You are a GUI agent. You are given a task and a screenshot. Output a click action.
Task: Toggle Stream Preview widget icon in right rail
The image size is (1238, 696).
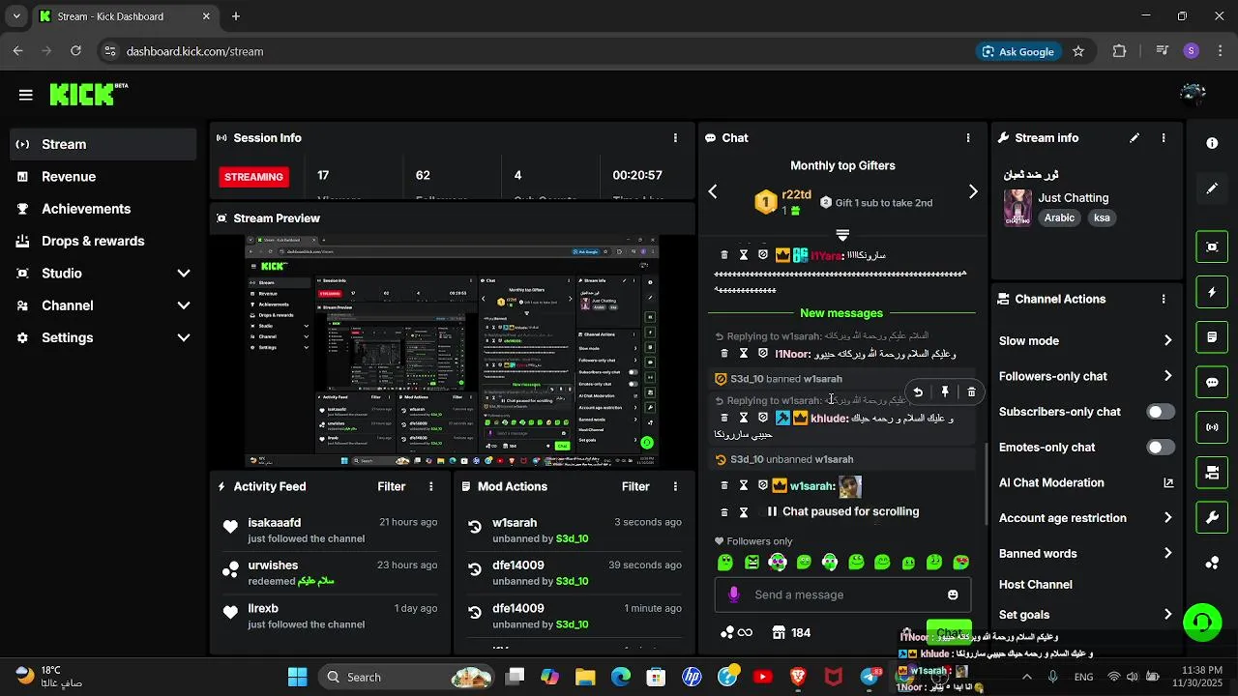[1212, 246]
